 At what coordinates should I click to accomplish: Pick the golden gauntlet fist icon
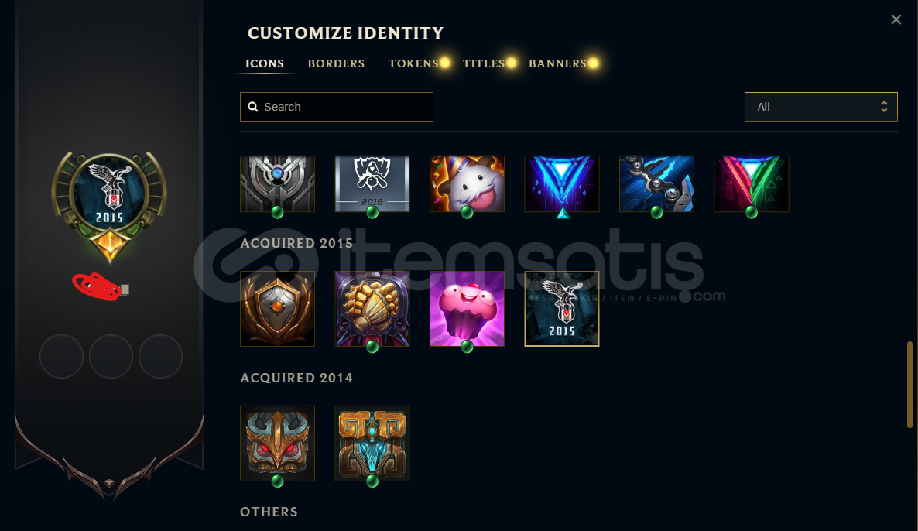pos(372,309)
